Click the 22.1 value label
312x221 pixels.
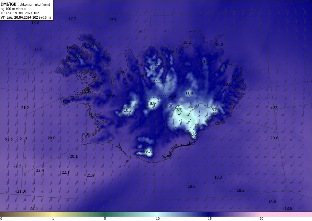(65, 172)
